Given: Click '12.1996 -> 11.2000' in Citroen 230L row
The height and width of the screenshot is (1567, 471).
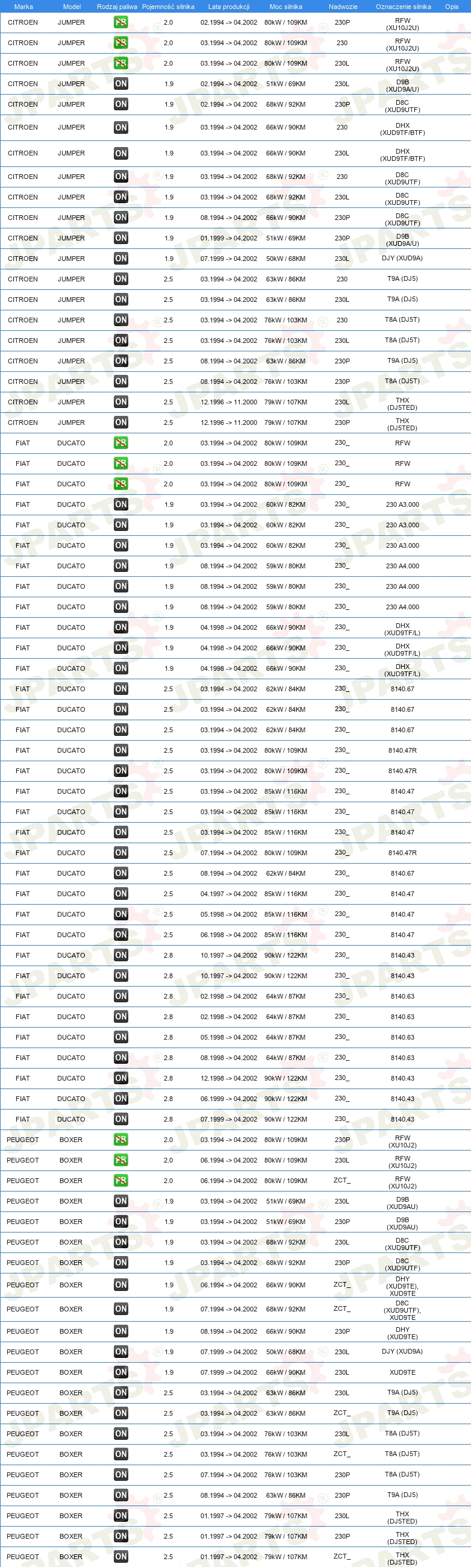Looking at the screenshot, I should (228, 402).
